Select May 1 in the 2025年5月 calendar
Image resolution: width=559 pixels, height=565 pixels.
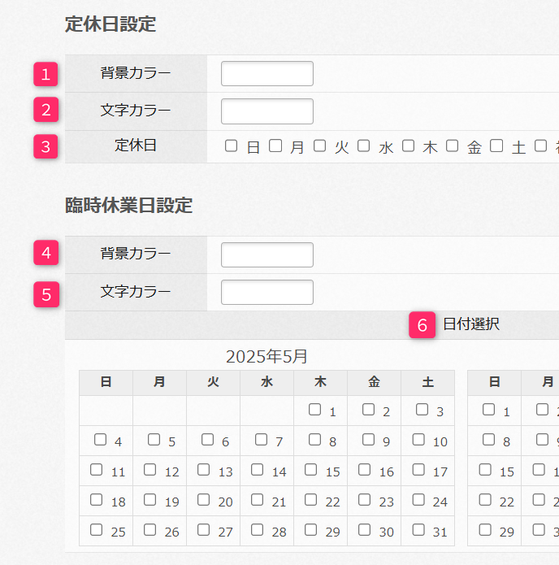click(x=315, y=411)
